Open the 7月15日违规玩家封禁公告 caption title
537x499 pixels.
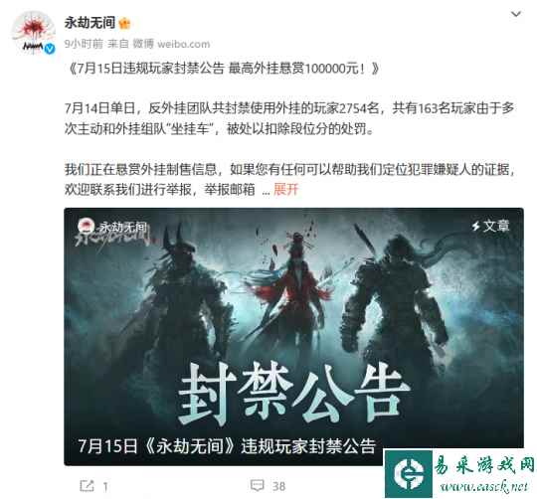pos(227,446)
